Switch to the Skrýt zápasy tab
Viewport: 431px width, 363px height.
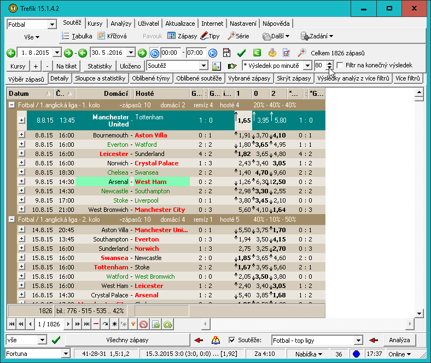tap(294, 78)
